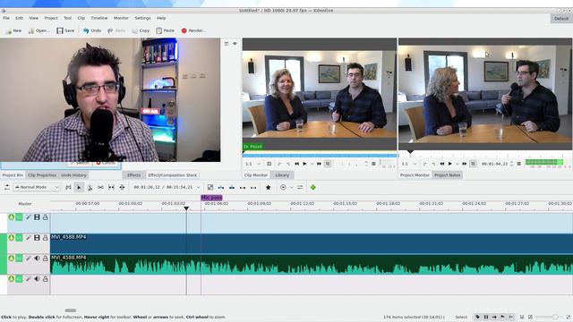Screen dimensions: 573x322
Task: Select the razor (scissors) tool in timeline toolbar
Action: coord(90,187)
